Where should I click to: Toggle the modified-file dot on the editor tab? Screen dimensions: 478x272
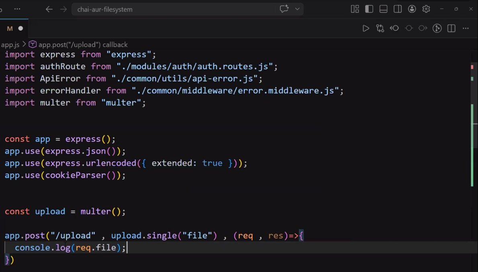20,28
